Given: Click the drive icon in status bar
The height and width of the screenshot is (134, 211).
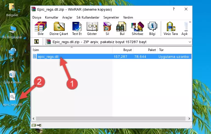Looking at the screenshot, I should [x=33, y=125].
